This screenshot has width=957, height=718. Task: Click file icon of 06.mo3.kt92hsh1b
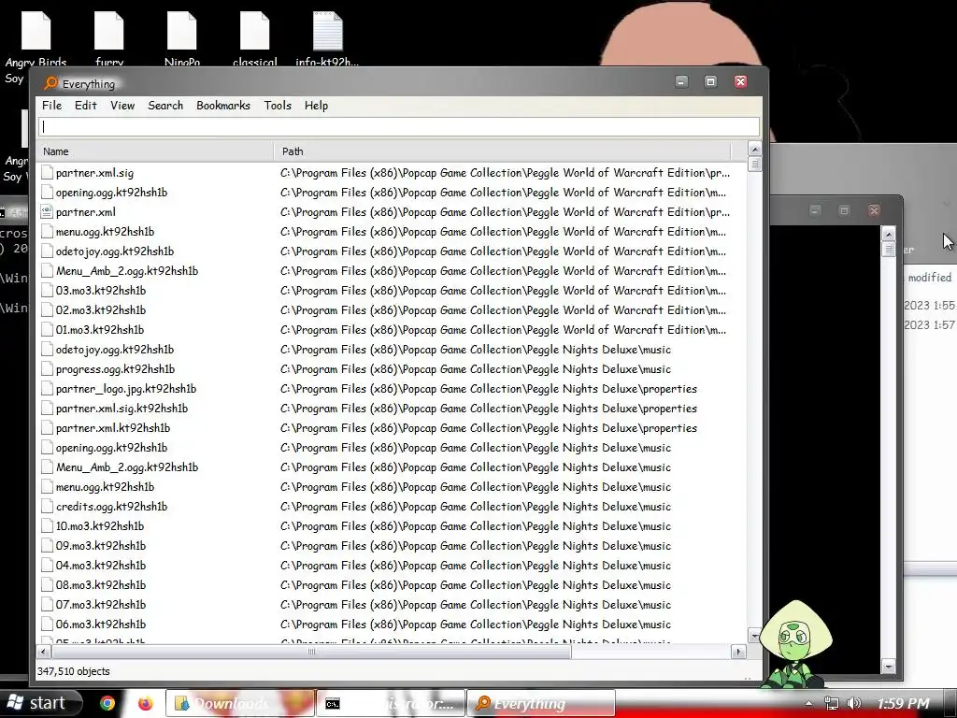point(47,624)
